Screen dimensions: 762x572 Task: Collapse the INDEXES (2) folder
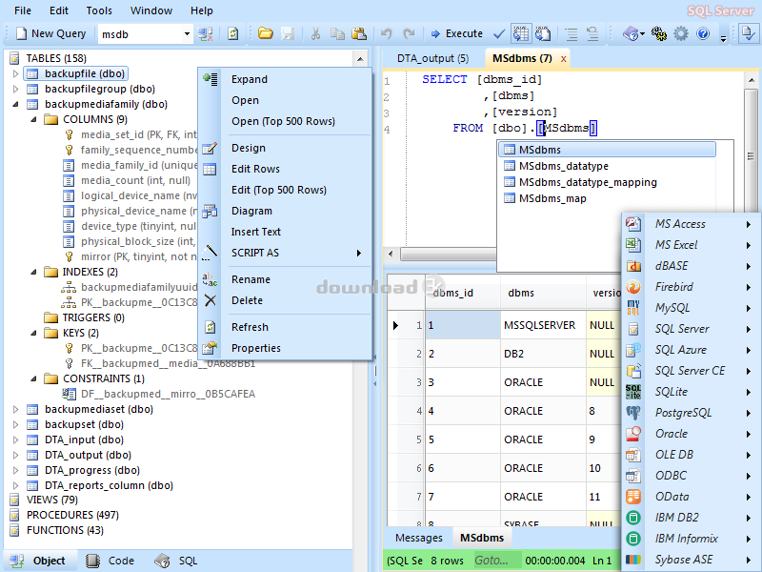point(33,272)
